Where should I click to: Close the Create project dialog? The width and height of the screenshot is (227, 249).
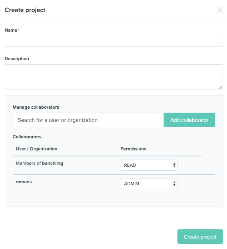point(220,10)
